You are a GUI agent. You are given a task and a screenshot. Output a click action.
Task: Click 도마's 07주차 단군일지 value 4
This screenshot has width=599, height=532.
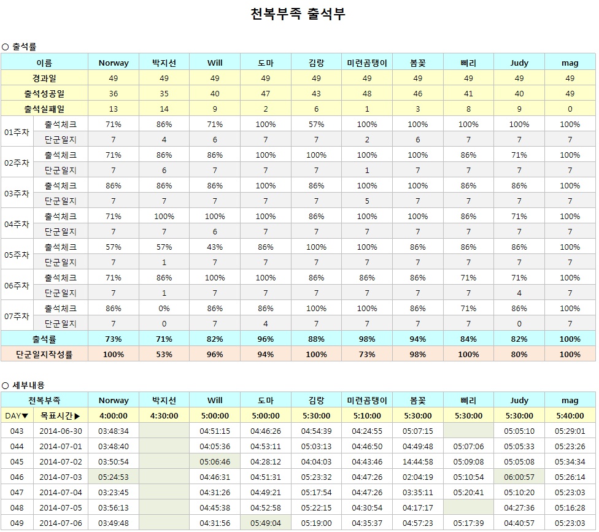(x=266, y=323)
